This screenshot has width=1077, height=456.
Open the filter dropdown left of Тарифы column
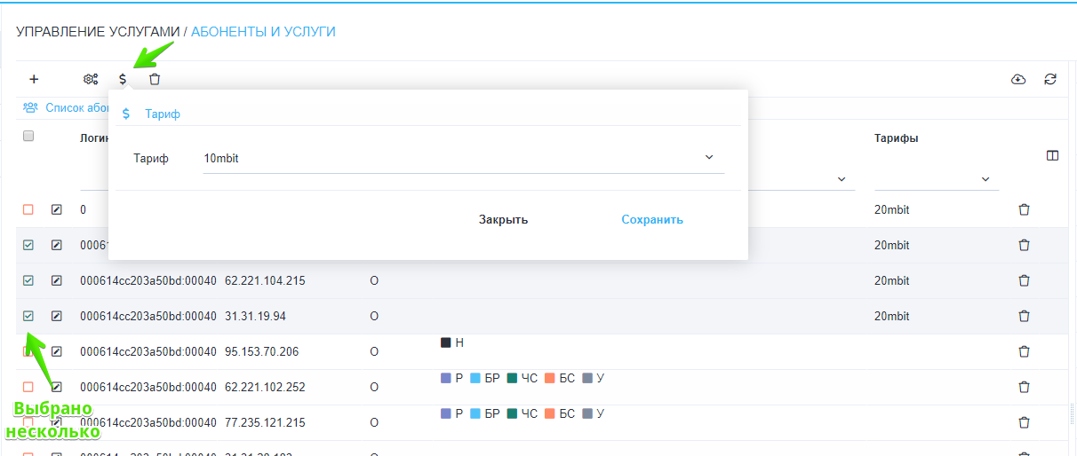click(x=841, y=179)
